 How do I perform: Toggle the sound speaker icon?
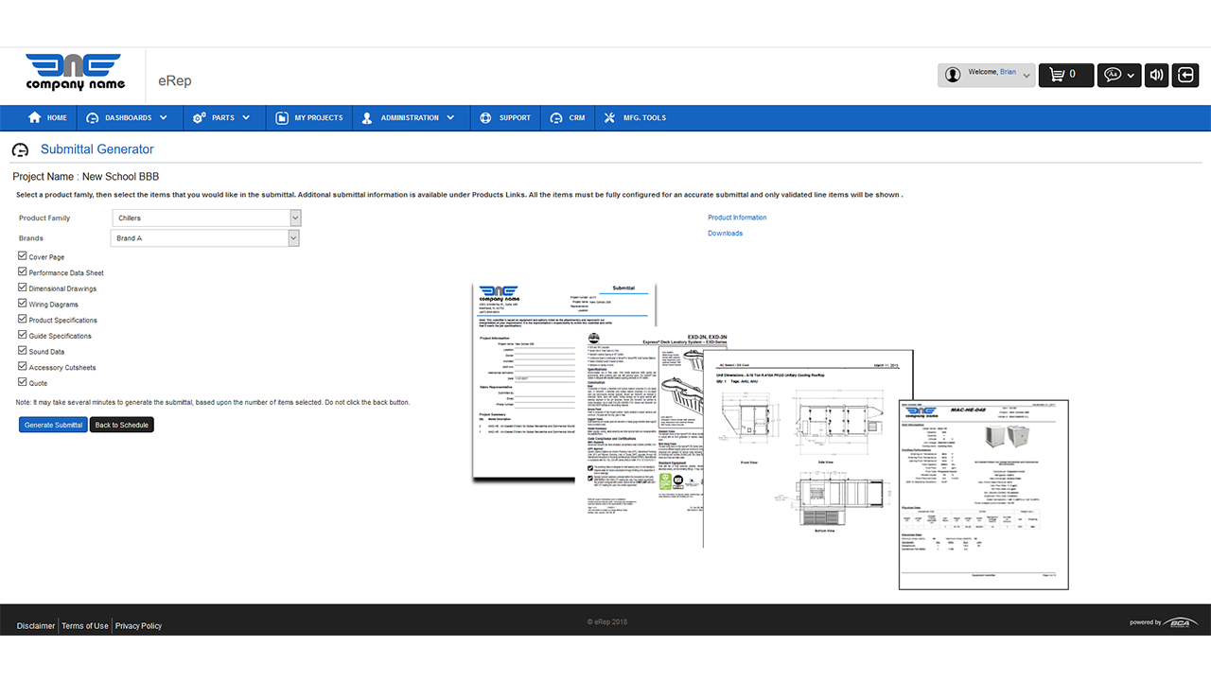[x=1155, y=75]
